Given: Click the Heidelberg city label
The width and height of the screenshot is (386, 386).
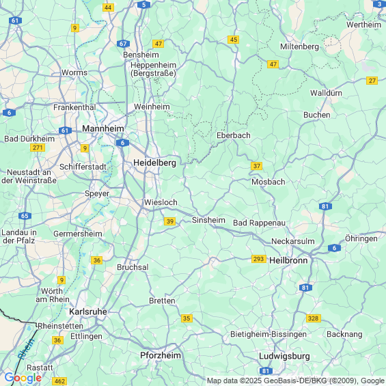Looking at the screenshot, I should [x=154, y=163].
